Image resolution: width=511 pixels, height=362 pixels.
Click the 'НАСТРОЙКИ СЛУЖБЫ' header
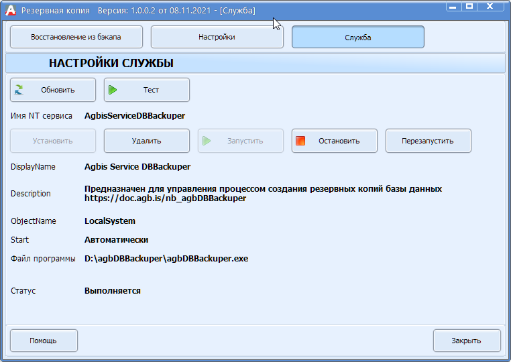[x=111, y=63]
